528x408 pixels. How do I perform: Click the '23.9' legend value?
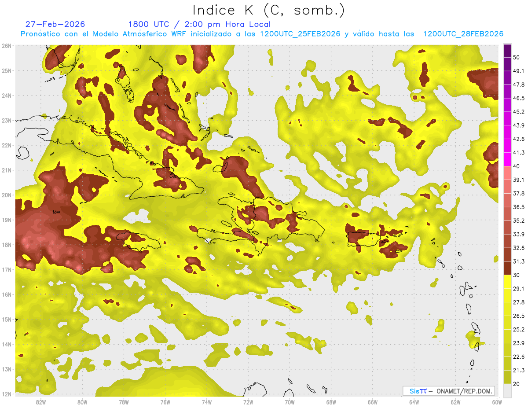(519, 343)
